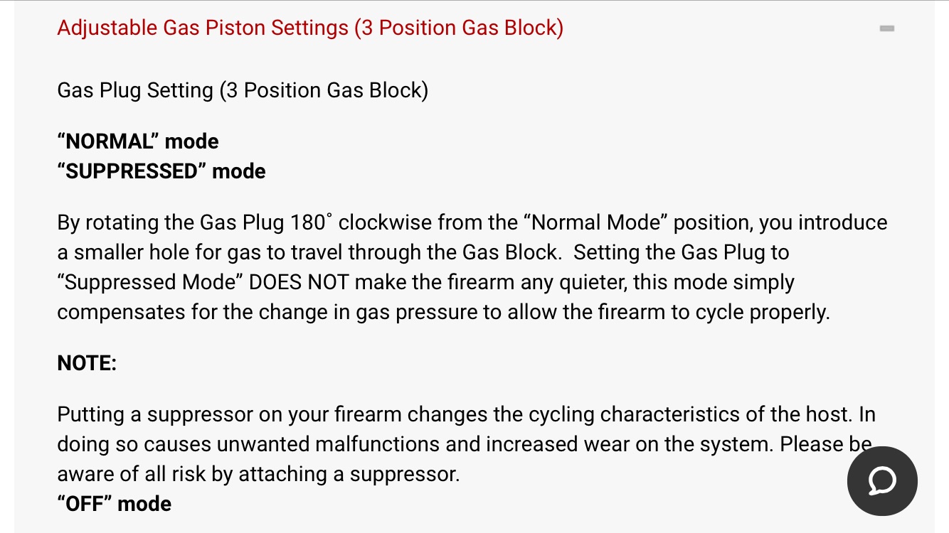Click the bold NOTE: label
Screen dimensions: 949x533
point(87,363)
